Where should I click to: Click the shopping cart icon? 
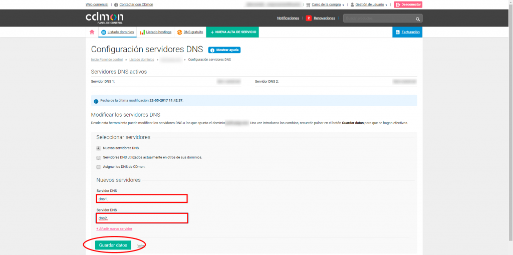pyautogui.click(x=308, y=5)
